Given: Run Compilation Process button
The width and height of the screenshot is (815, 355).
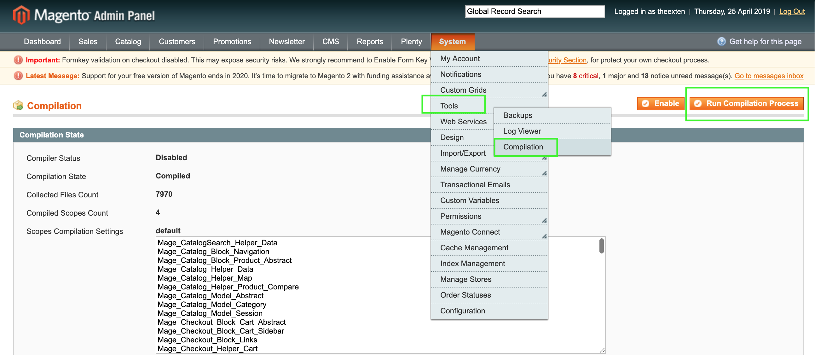Looking at the screenshot, I should point(746,103).
